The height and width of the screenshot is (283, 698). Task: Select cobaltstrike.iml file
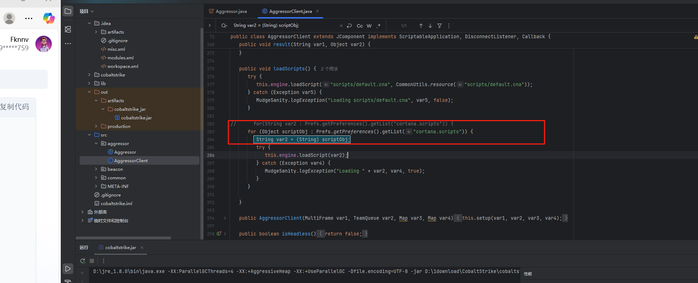[x=116, y=203]
